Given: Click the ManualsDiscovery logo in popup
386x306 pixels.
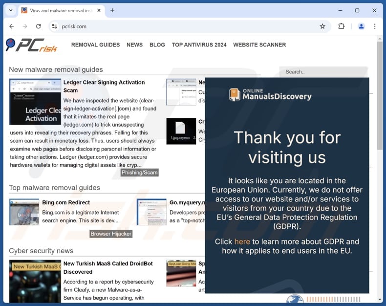Looking at the screenshot, I should coord(270,95).
